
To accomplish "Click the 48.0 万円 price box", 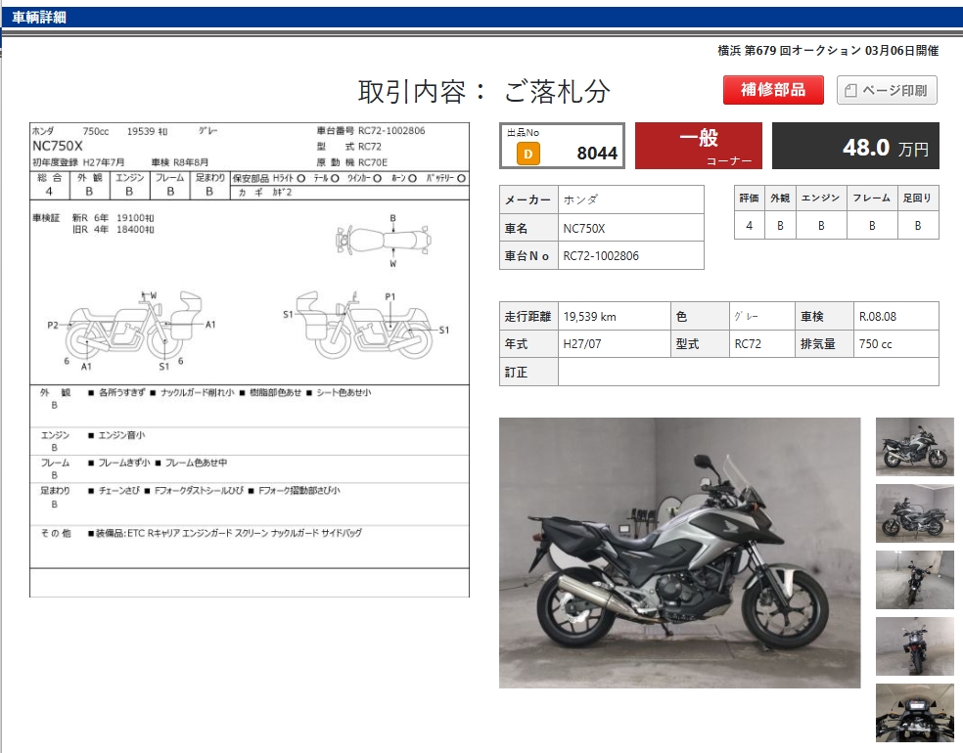I will (855, 146).
